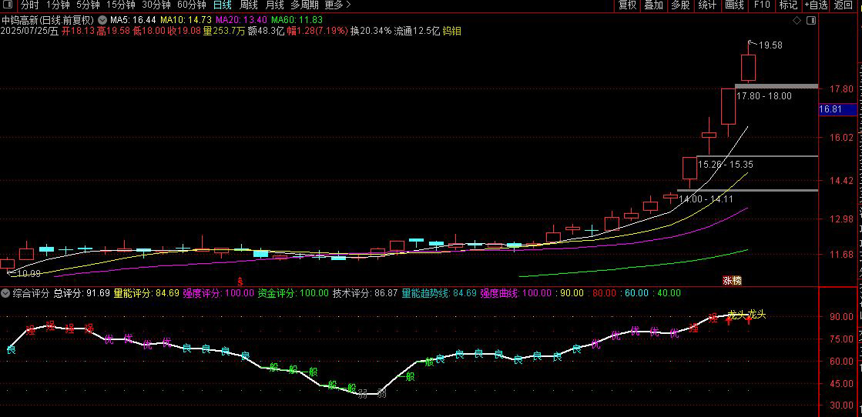Screen dimensions: 862x417
Task: Click the red S marker below candles
Action: coord(240,280)
